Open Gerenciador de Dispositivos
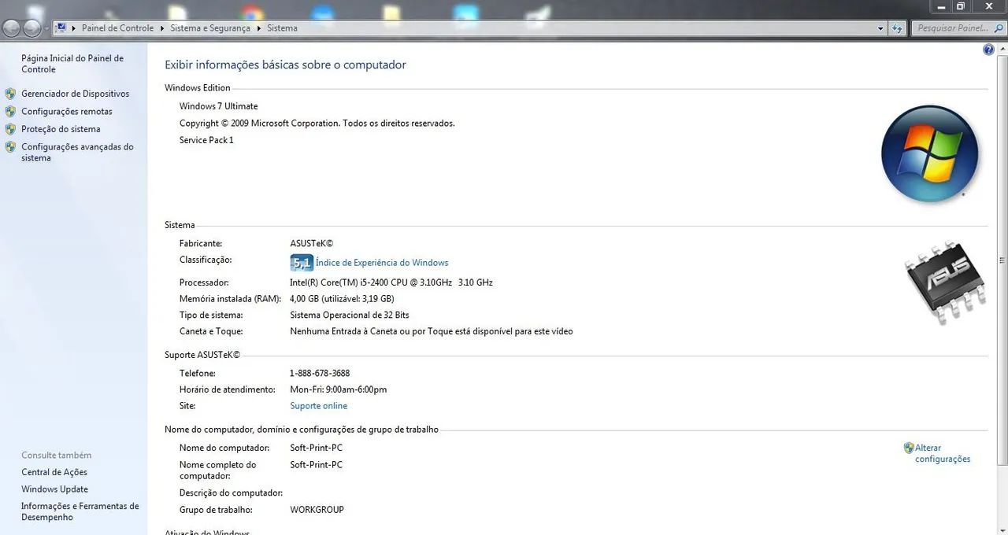 point(76,94)
